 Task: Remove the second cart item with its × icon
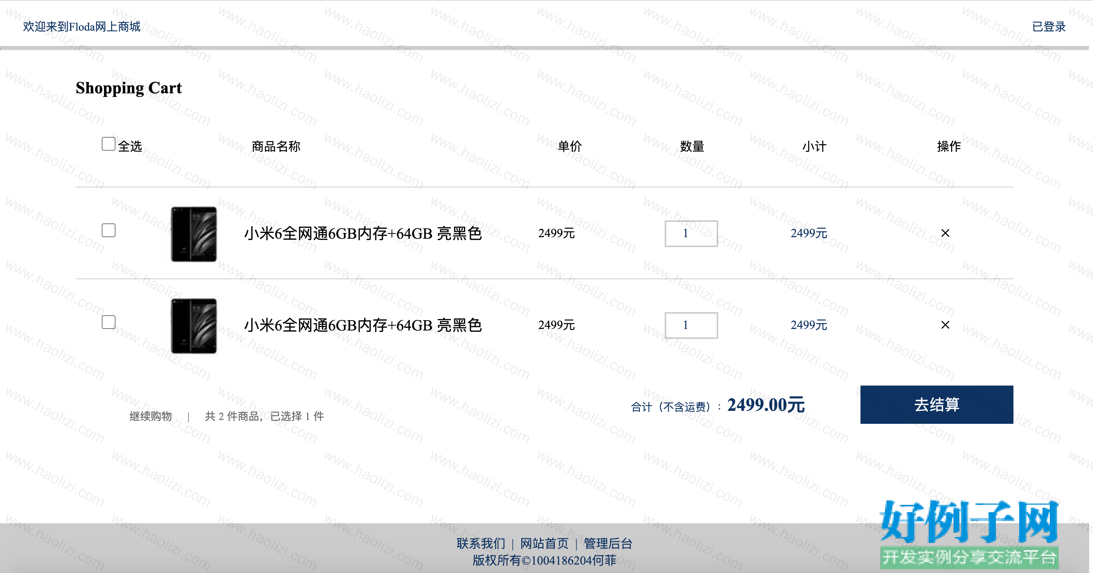pos(945,325)
